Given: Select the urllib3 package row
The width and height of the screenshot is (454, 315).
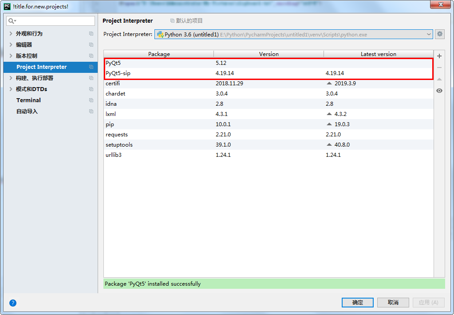Looking at the screenshot, I should point(268,155).
